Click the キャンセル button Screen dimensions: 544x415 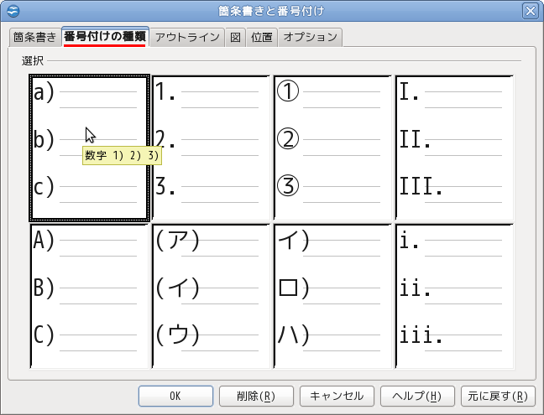click(x=337, y=396)
